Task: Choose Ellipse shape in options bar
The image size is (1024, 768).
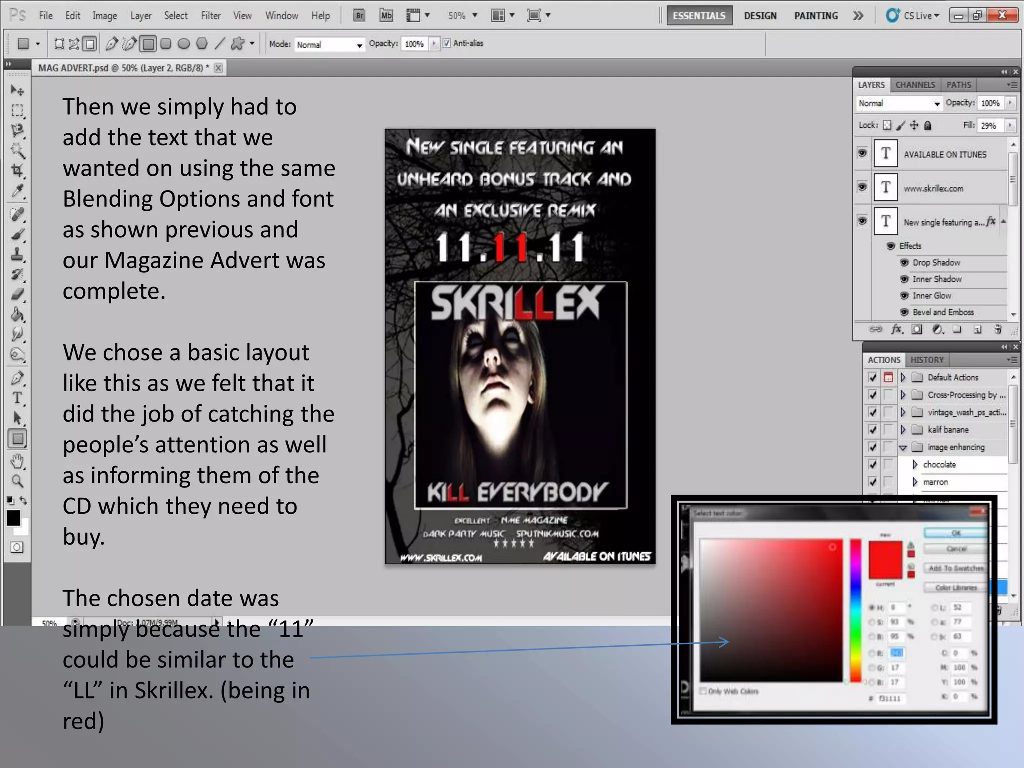Action: coord(184,44)
